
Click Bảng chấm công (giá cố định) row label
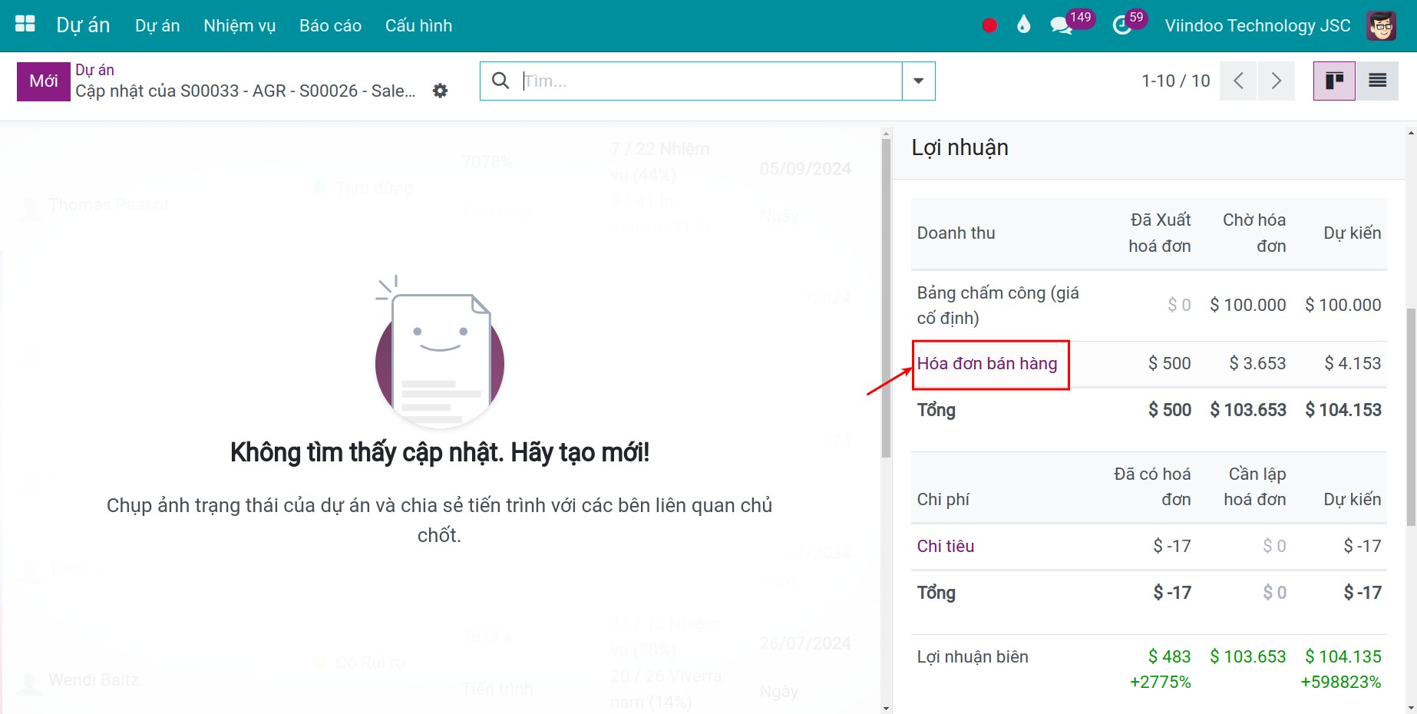(998, 305)
